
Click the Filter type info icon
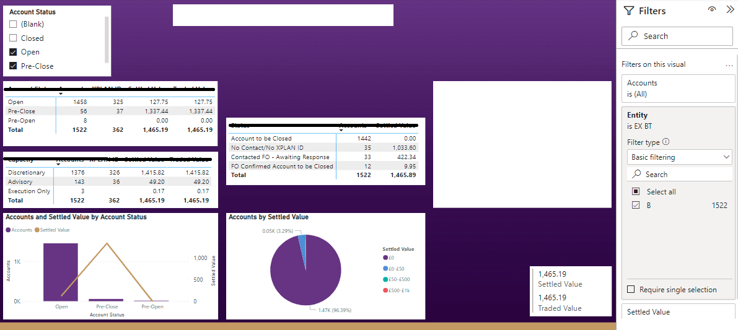(666, 142)
